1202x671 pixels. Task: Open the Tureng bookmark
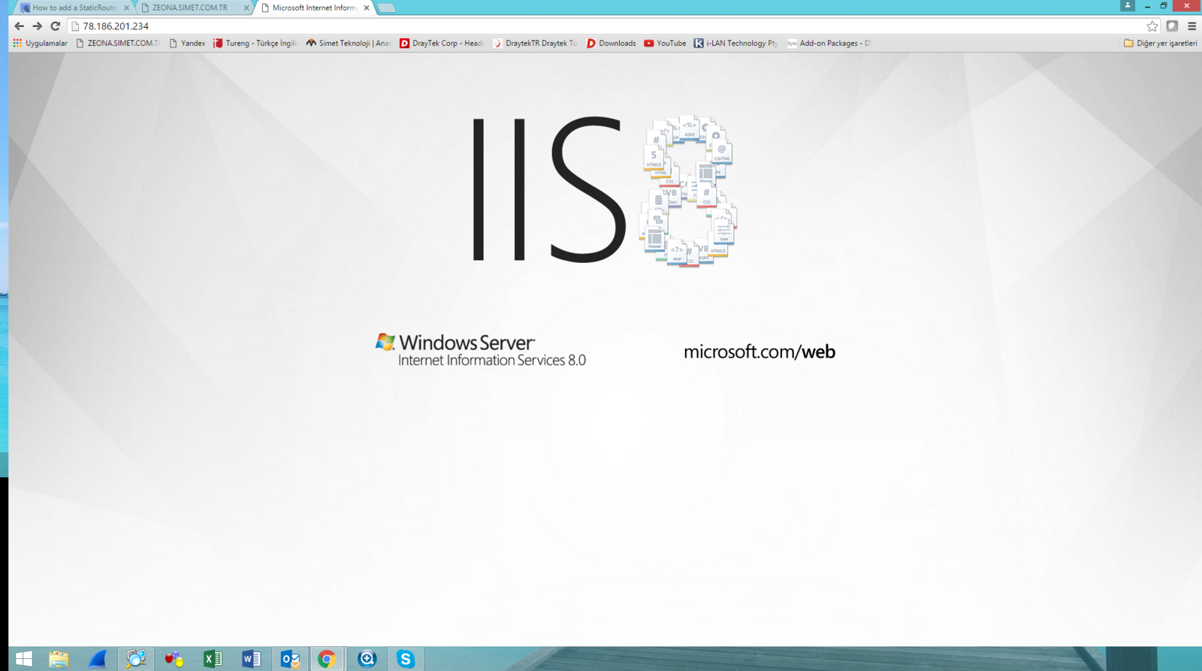coord(255,44)
